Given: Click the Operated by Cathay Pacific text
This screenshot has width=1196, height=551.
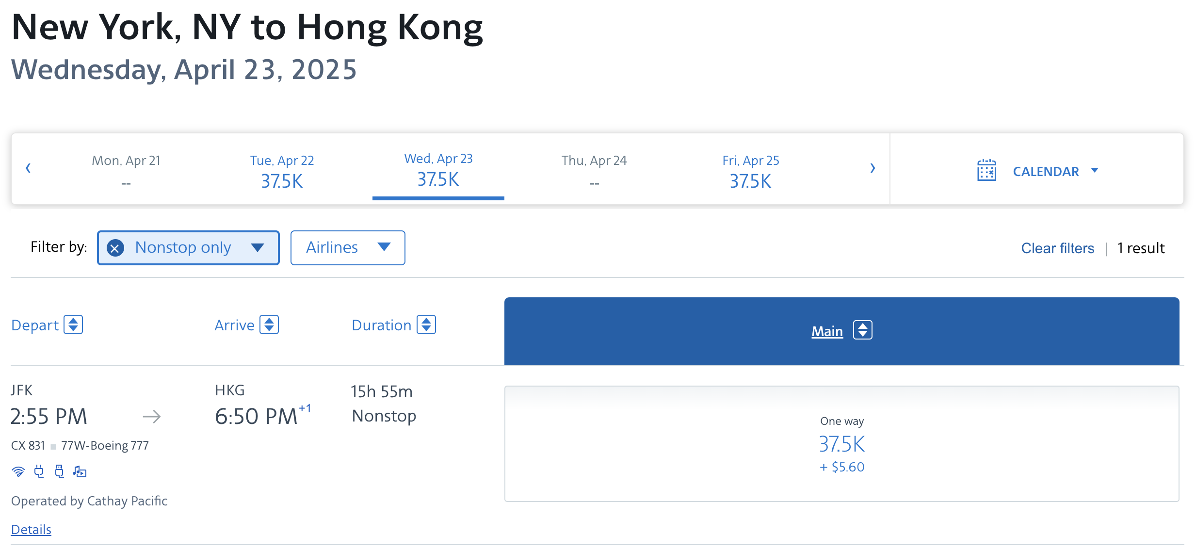Looking at the screenshot, I should point(89,501).
